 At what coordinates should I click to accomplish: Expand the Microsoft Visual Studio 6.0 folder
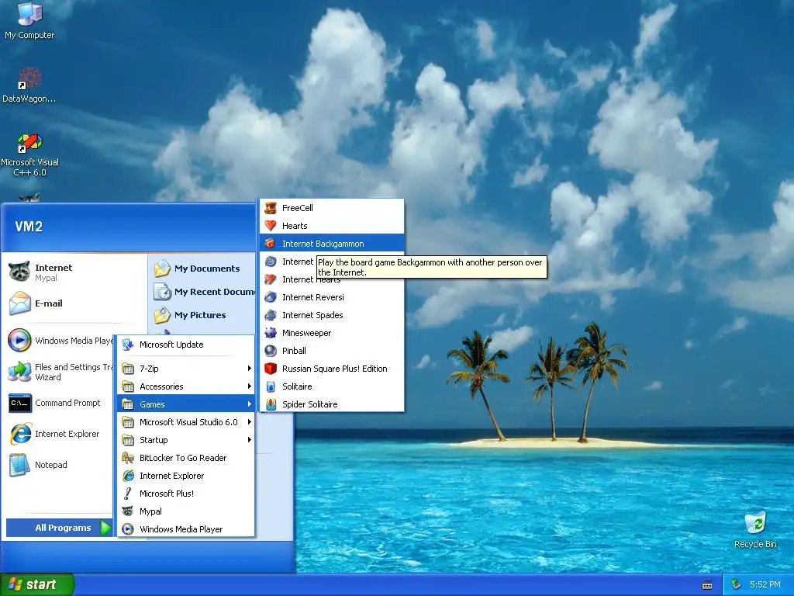(186, 421)
